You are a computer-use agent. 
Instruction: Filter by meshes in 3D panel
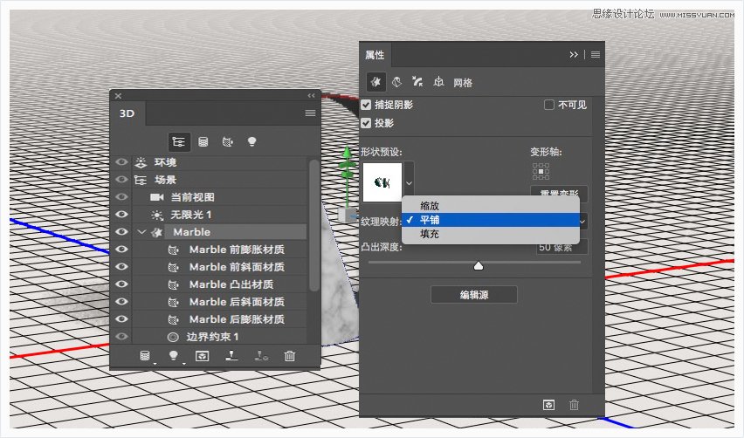pos(203,141)
